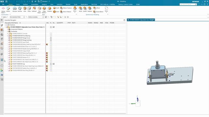Switch to the Curve ribbon tab
Screen dimensions: 209x117
[x=18, y=4]
